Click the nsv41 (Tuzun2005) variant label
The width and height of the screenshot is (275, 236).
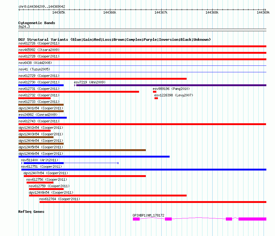(x=34, y=69)
